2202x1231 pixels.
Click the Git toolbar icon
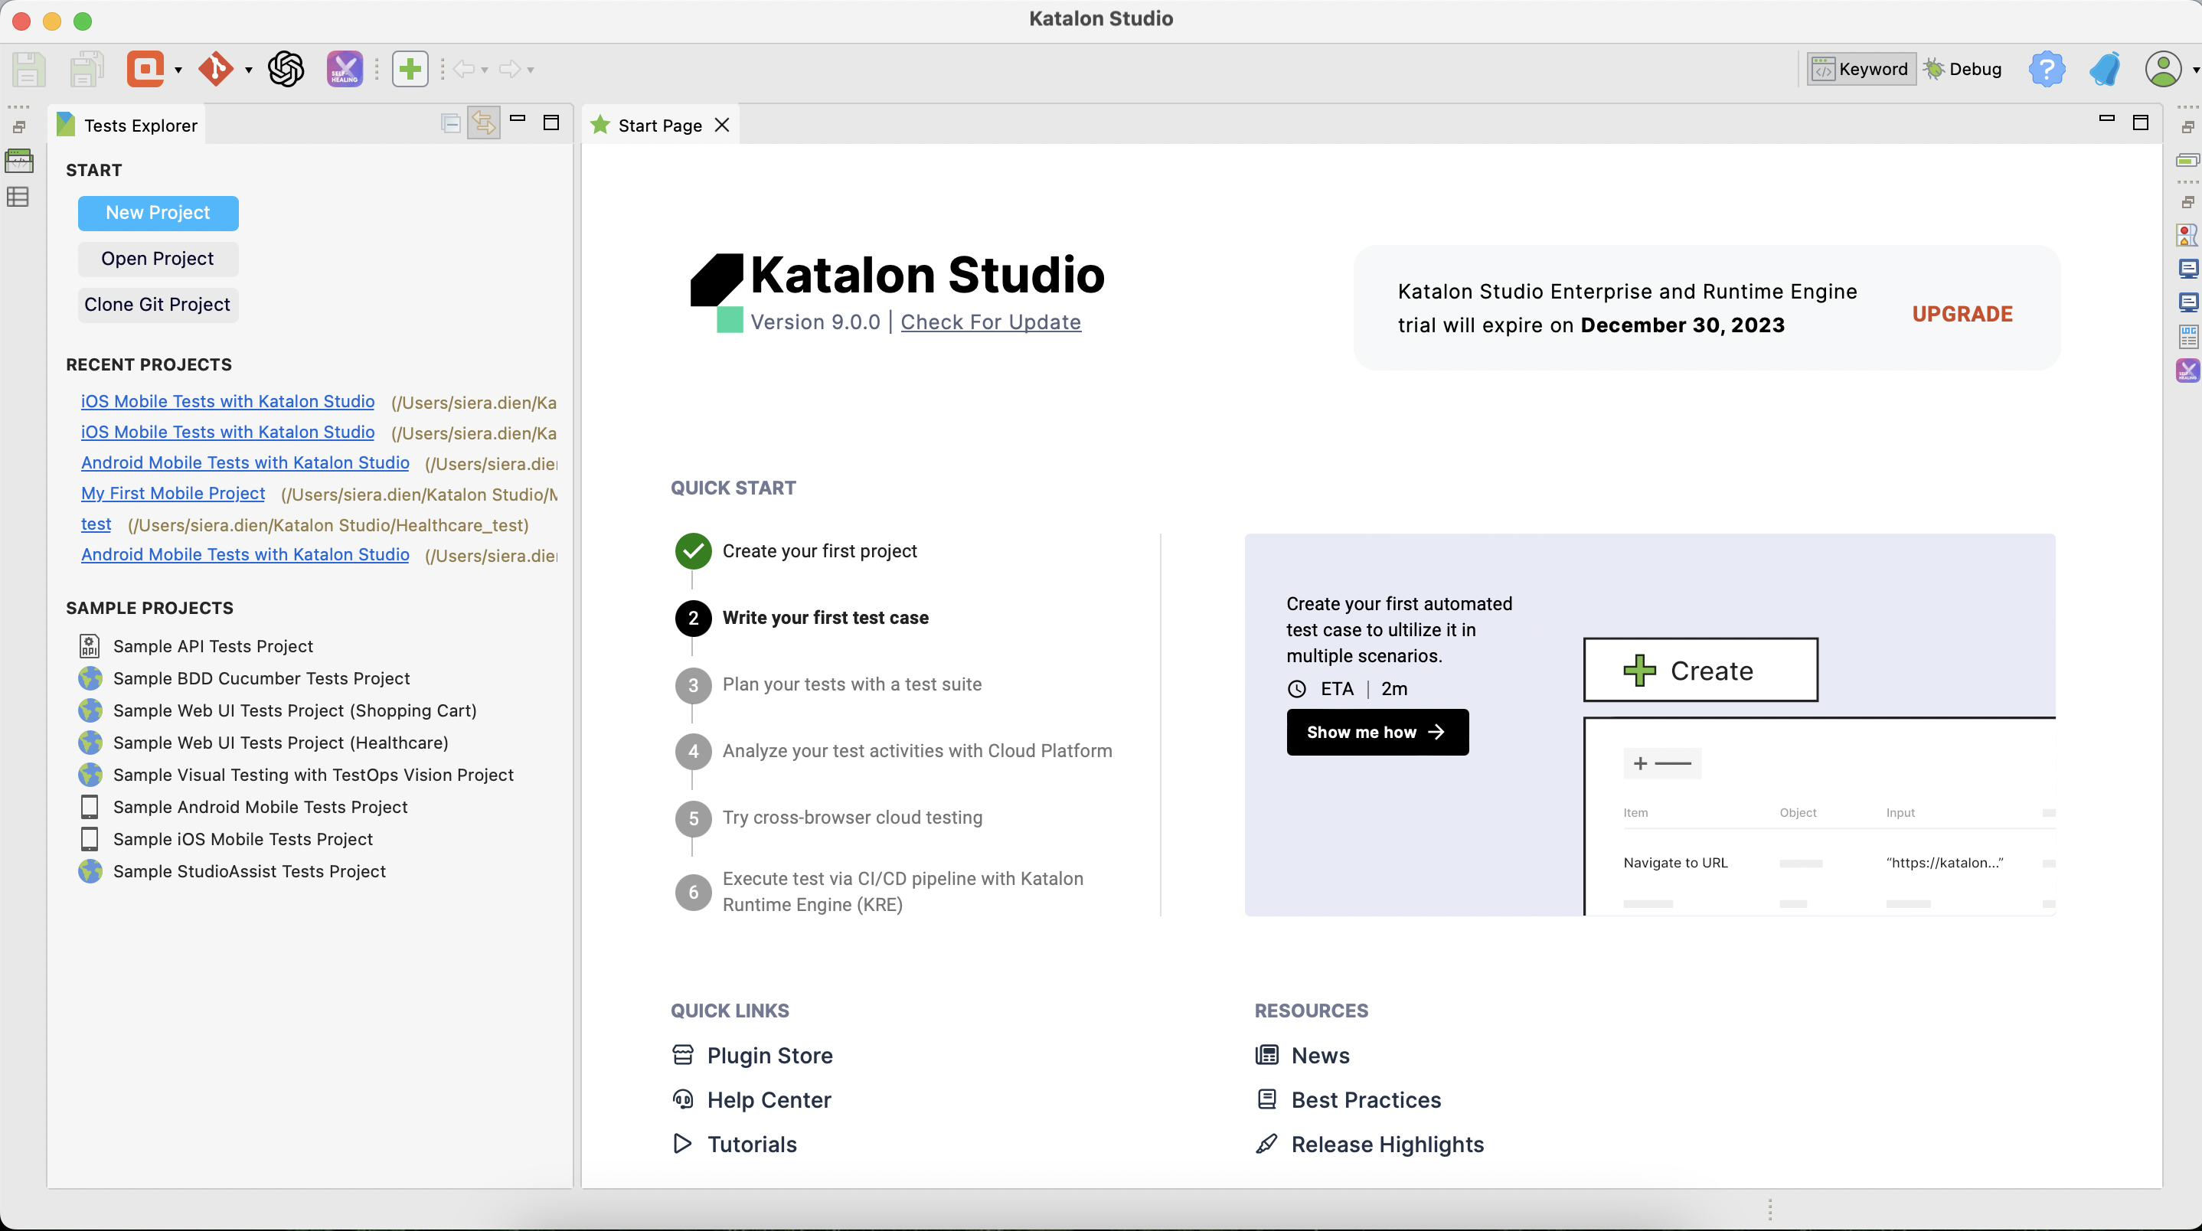click(x=215, y=68)
